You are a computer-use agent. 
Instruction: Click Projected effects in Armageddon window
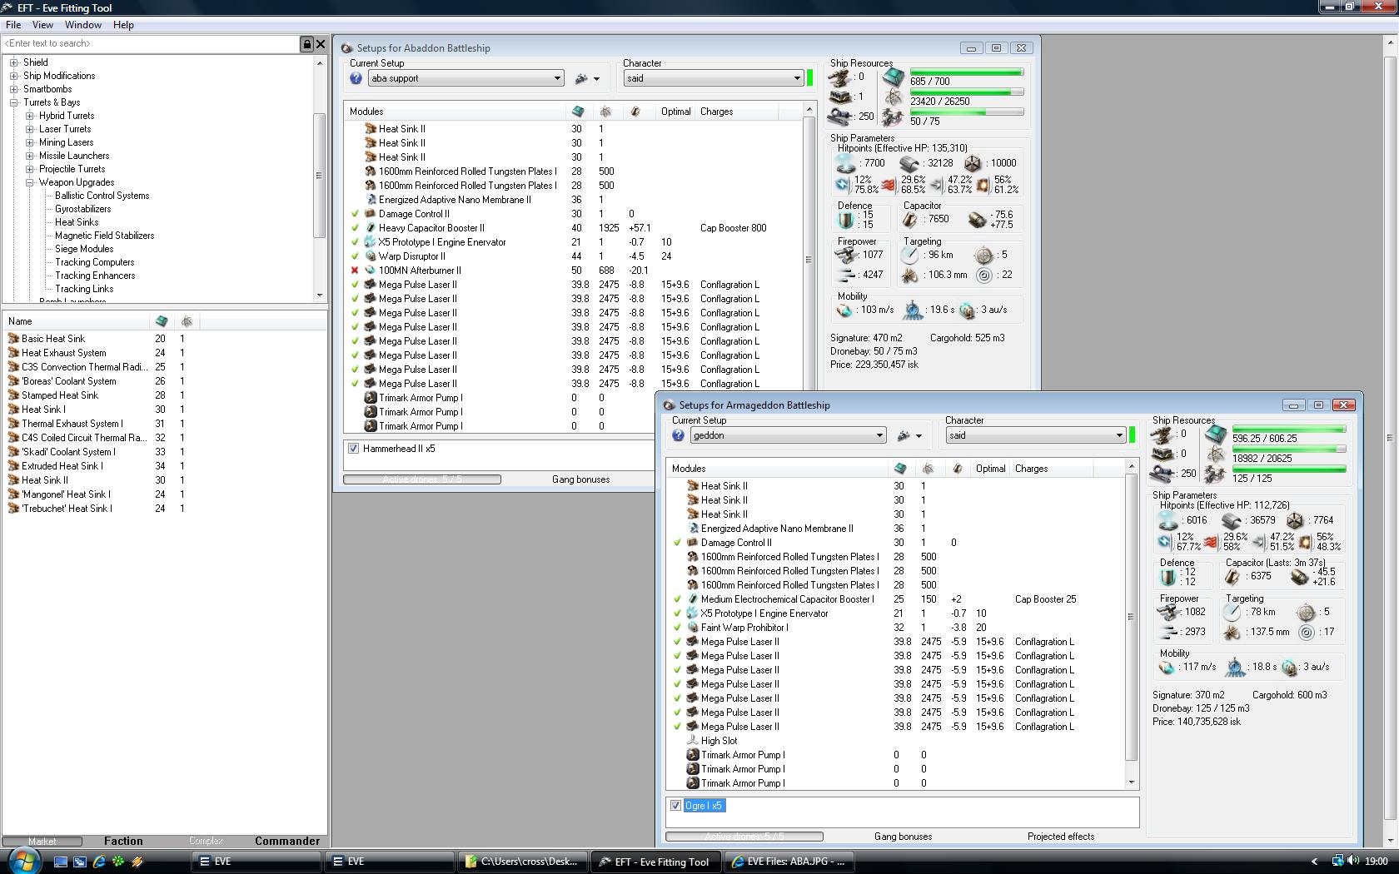tap(1060, 837)
